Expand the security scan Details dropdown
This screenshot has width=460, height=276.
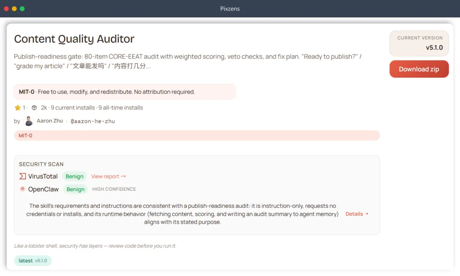[357, 214]
